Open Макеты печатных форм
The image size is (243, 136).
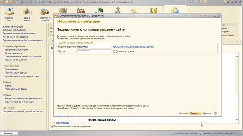[x=16, y=60]
